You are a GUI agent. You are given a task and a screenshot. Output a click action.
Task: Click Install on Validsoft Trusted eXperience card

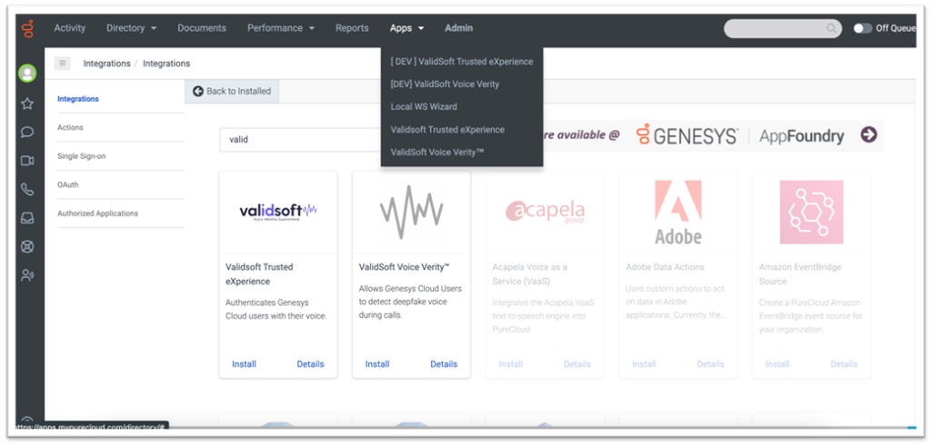tap(244, 364)
